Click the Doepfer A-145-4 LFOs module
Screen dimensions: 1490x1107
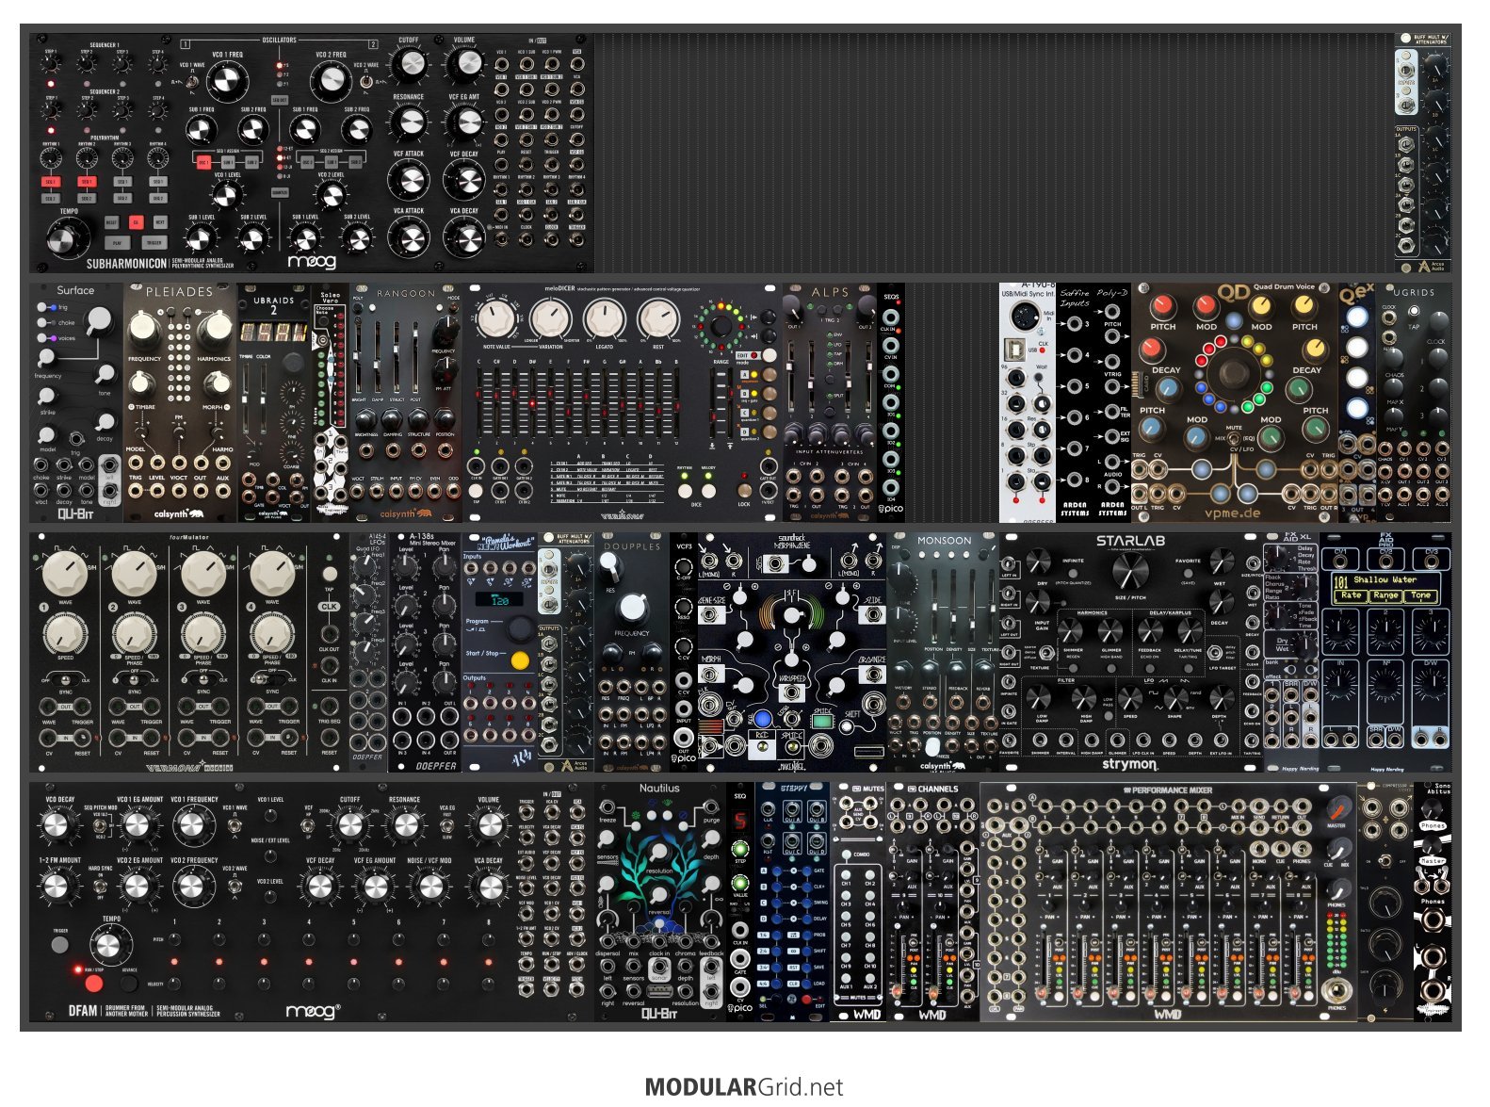click(368, 653)
